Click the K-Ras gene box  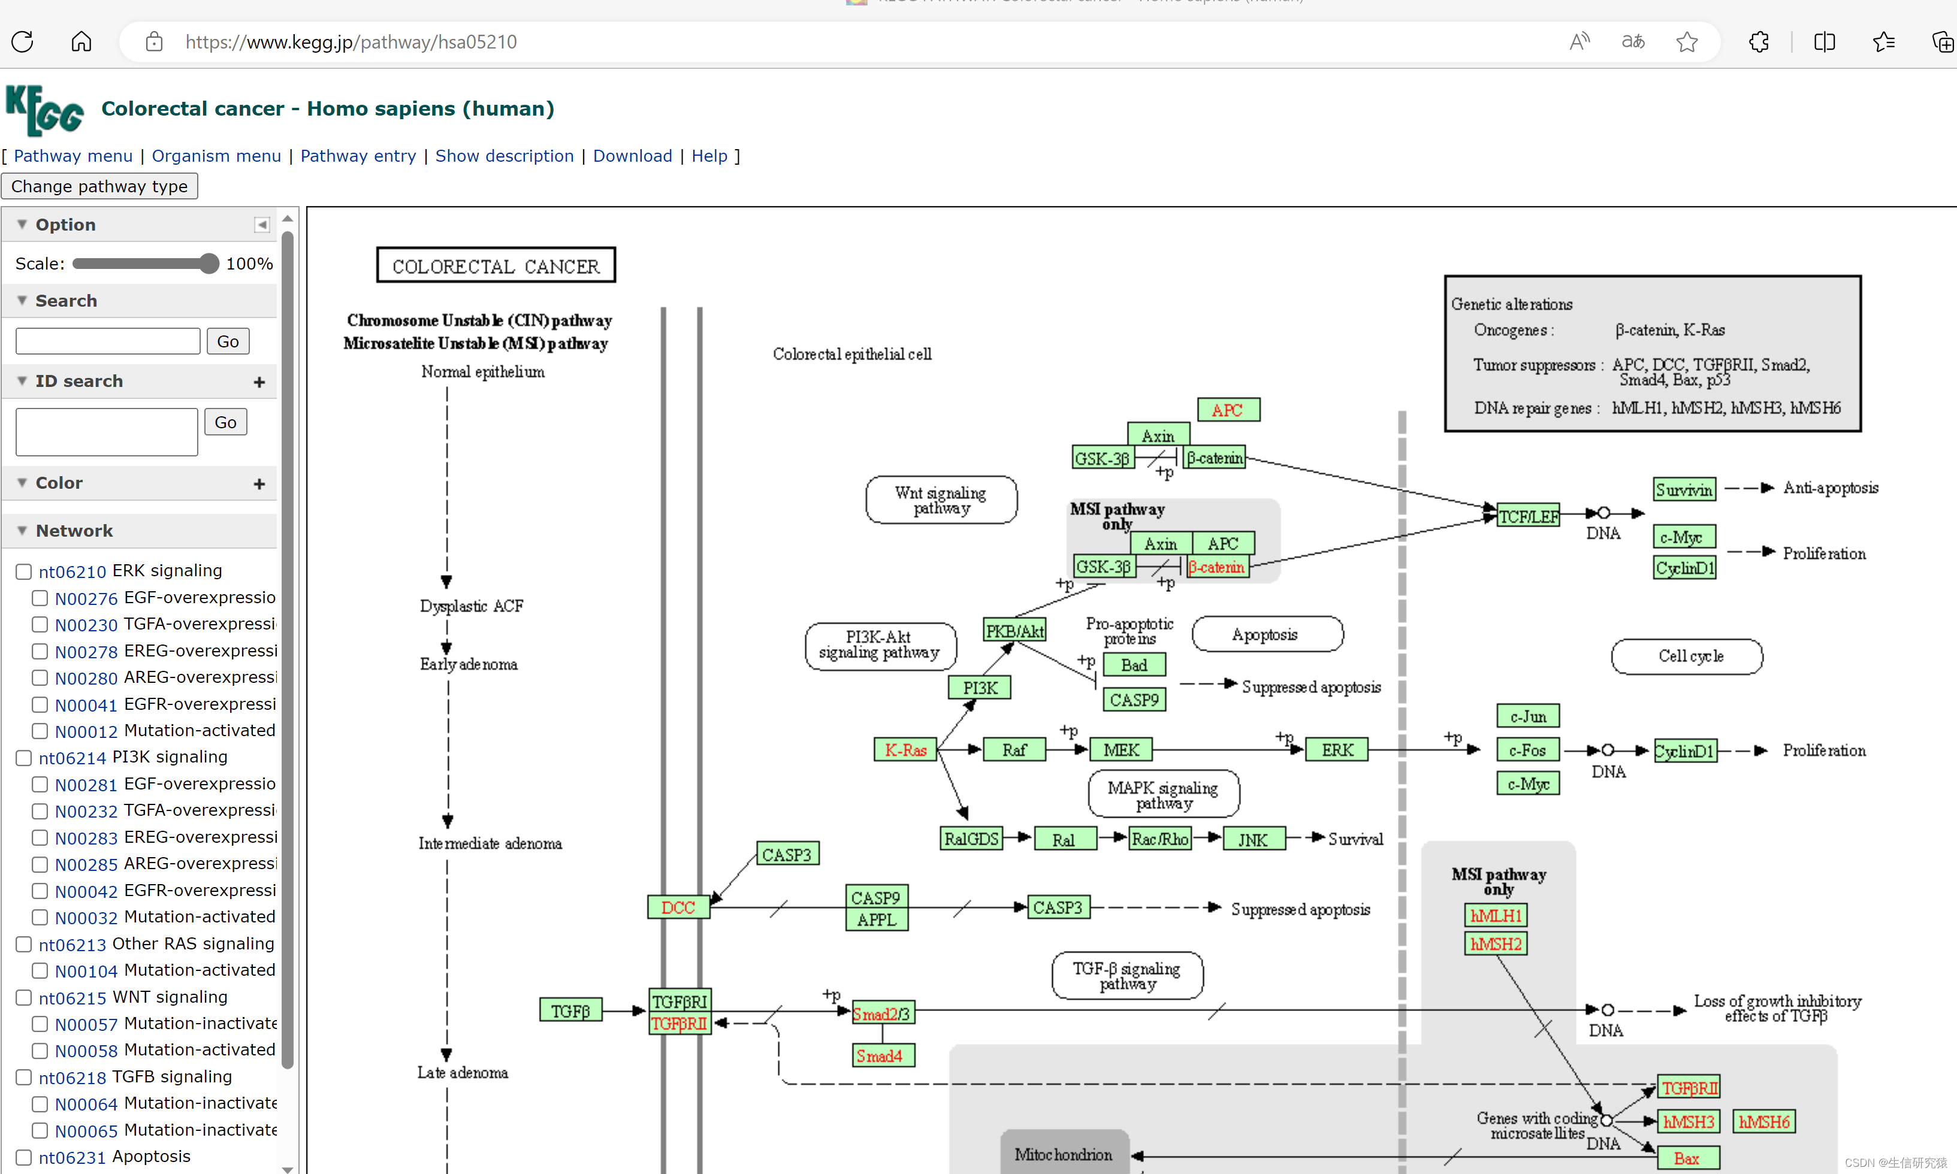click(x=905, y=749)
